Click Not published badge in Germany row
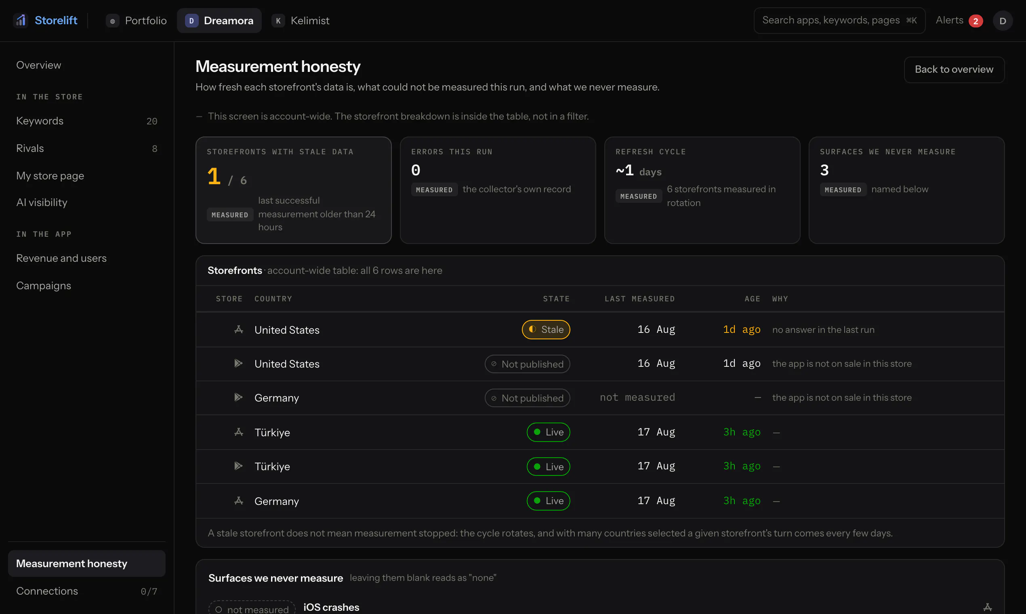 (x=528, y=398)
